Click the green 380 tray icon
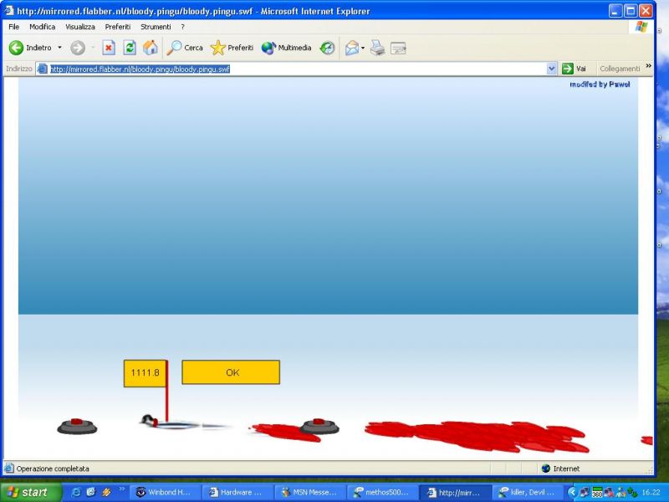This screenshot has height=502, width=669. (x=597, y=492)
